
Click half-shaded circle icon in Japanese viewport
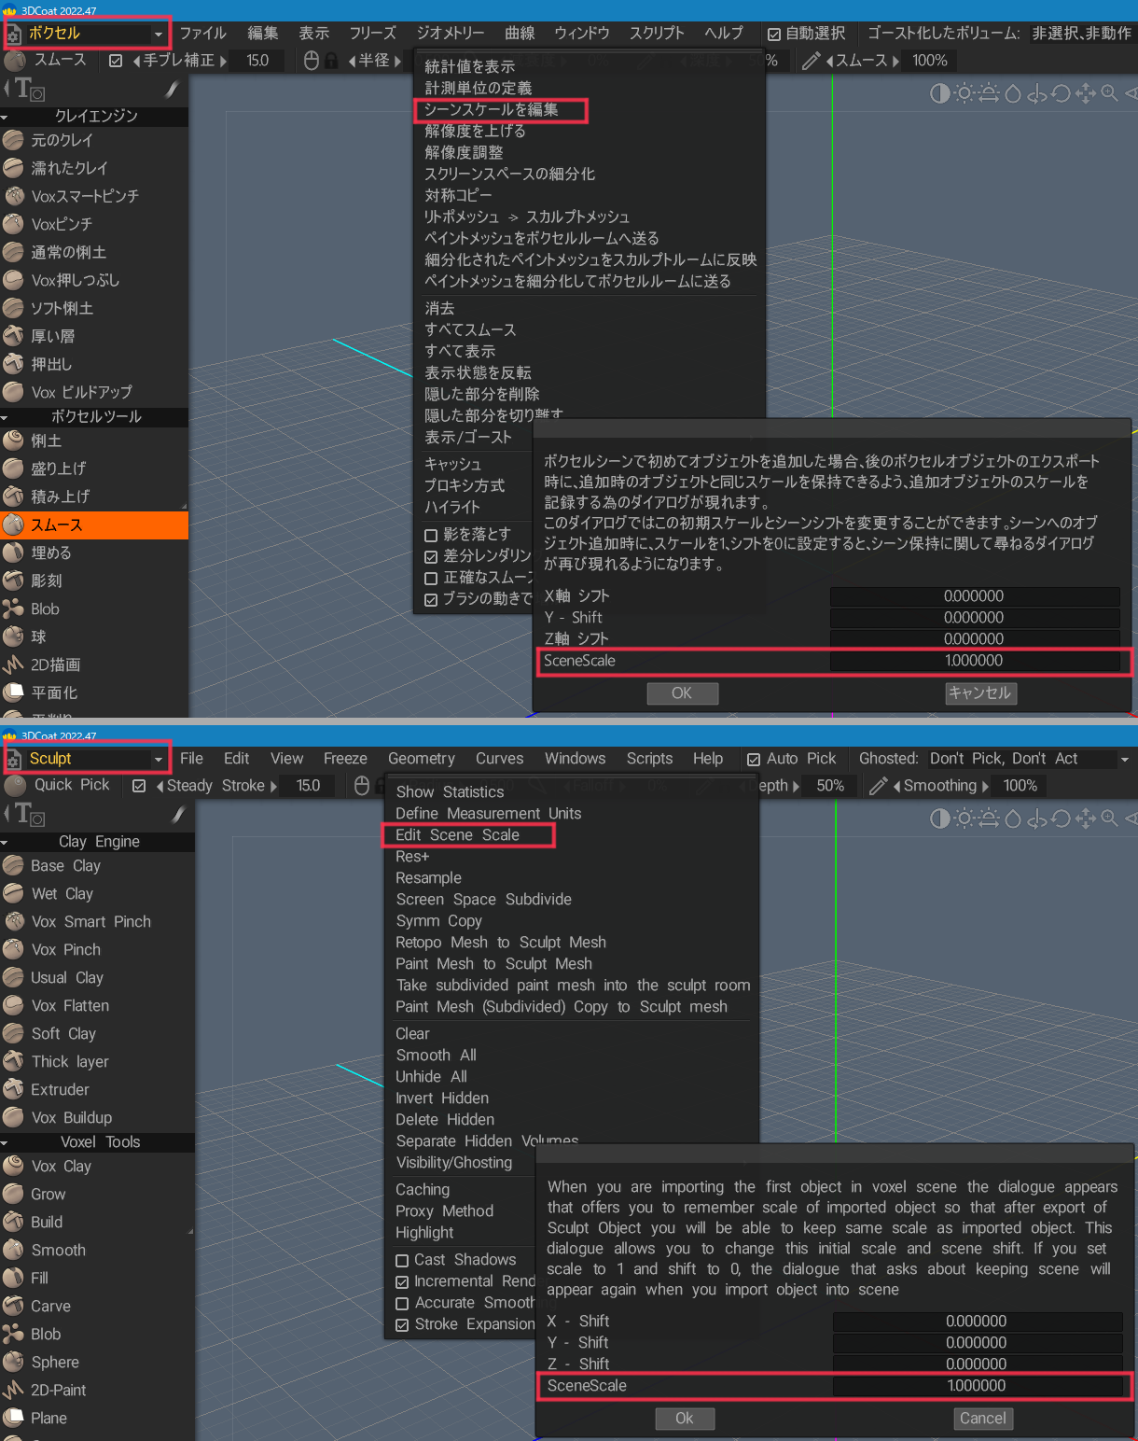point(939,93)
